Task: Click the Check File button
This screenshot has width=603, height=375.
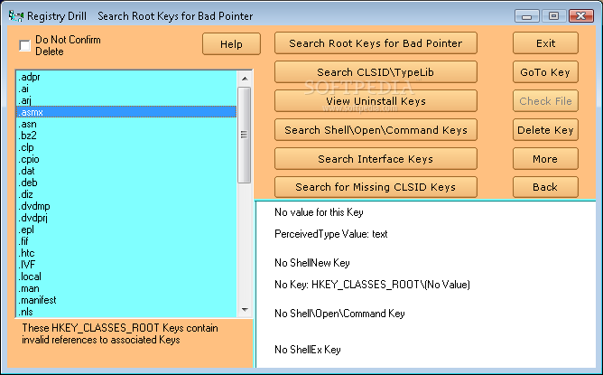Action: tap(545, 101)
